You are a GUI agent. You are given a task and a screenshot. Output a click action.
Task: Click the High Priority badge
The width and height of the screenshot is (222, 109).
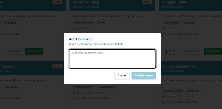point(171,23)
